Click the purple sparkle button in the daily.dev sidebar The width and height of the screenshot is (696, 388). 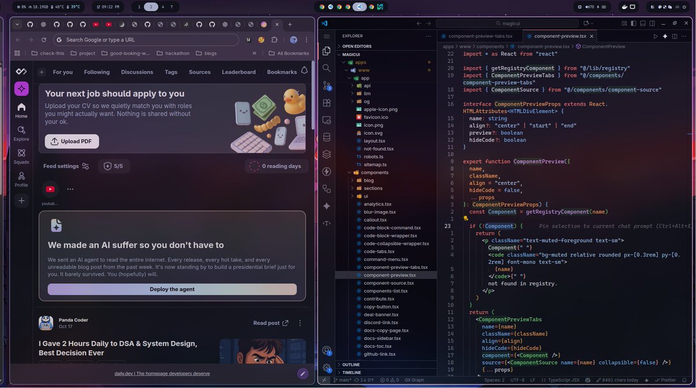coord(21,89)
